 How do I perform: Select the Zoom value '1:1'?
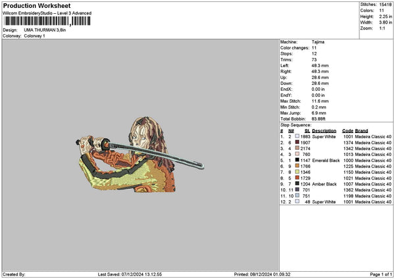382,28
